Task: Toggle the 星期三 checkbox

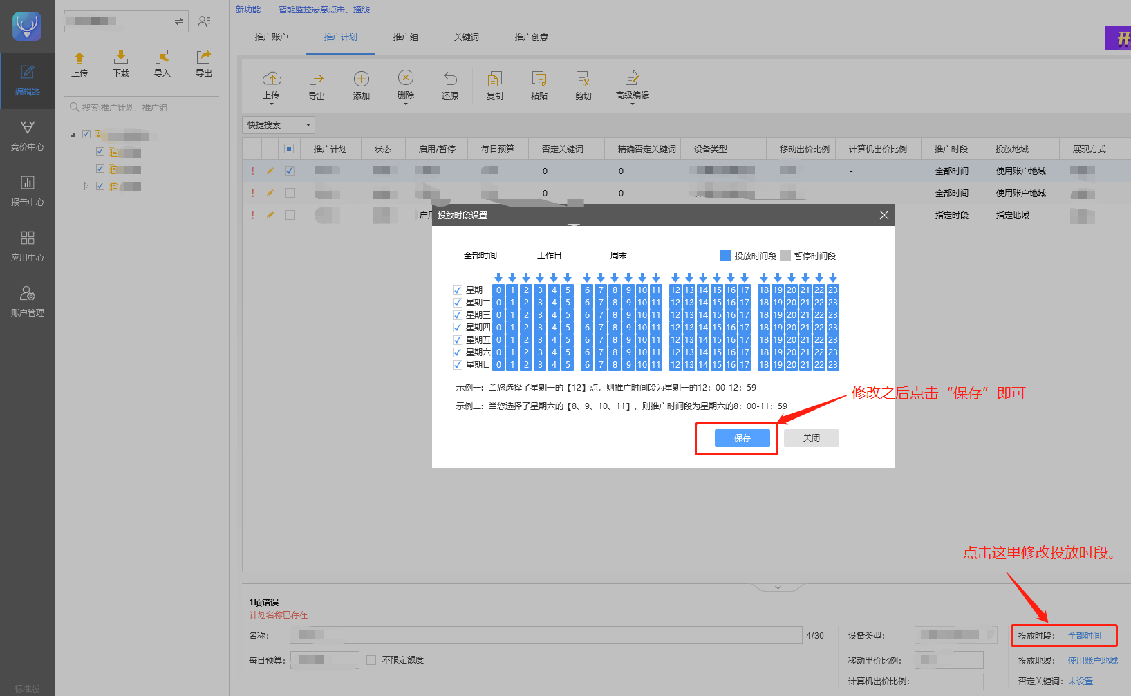Action: point(457,315)
